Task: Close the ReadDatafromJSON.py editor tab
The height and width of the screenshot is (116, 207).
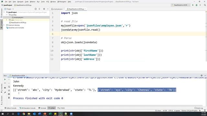Action: click(x=85, y=9)
